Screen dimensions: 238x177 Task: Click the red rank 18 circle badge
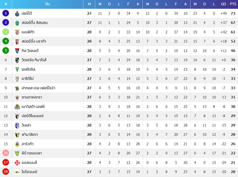pos(6,171)
